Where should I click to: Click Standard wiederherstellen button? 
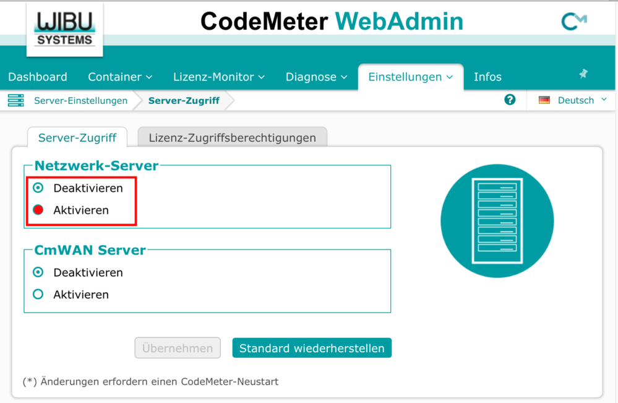click(x=312, y=348)
